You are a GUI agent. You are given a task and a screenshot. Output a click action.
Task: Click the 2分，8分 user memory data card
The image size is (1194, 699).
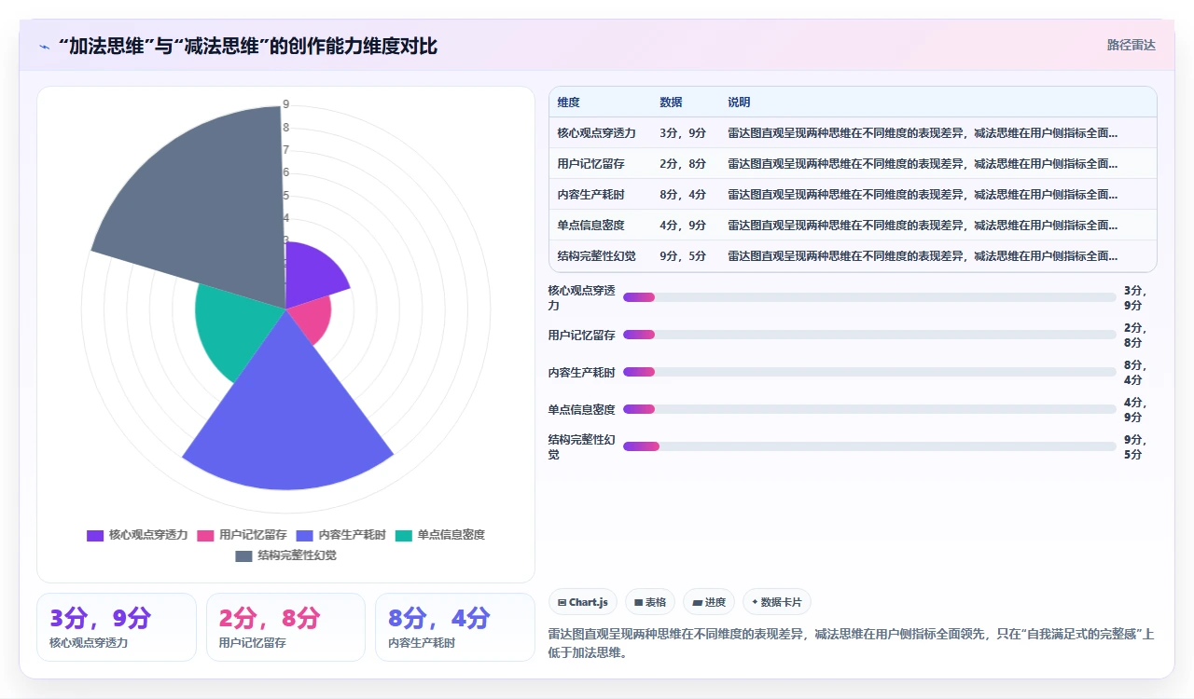[x=285, y=627]
